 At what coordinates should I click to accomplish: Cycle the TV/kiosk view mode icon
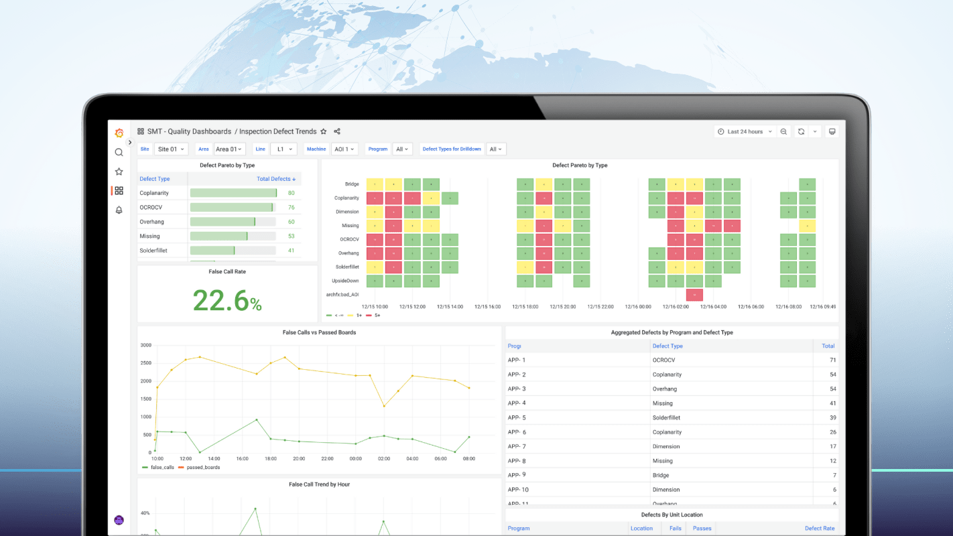pyautogui.click(x=832, y=132)
